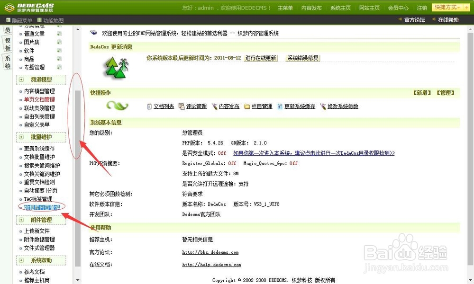Click the DEDECMS logo in the header
The image size is (474, 284).
pos(29,8)
